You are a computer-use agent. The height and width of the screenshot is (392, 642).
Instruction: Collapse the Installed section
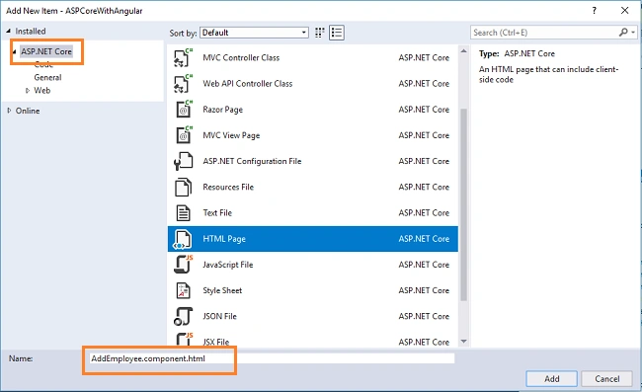pos(8,31)
